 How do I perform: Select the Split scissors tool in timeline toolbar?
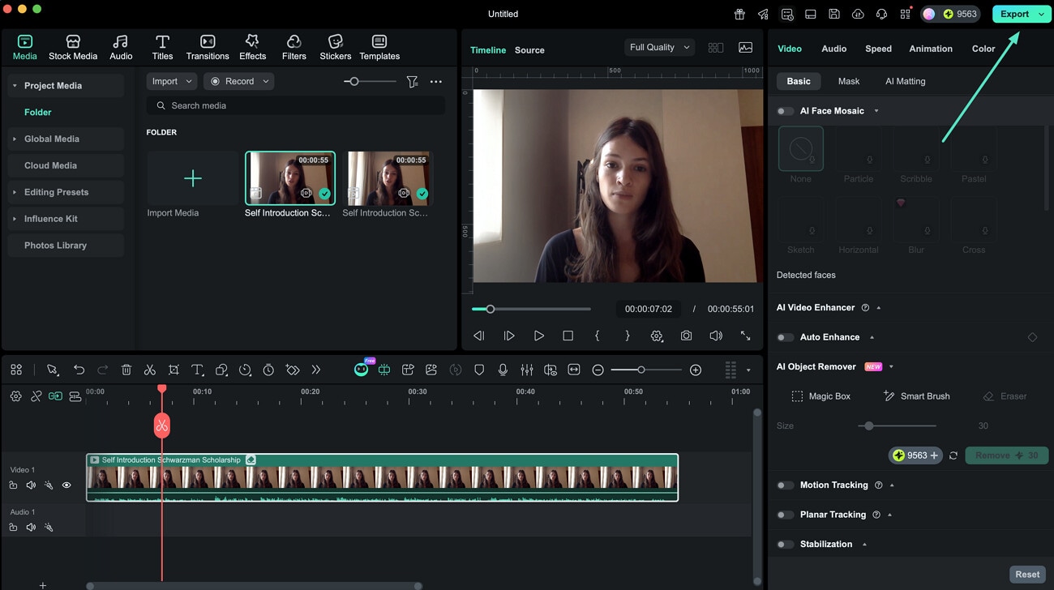[x=150, y=370]
